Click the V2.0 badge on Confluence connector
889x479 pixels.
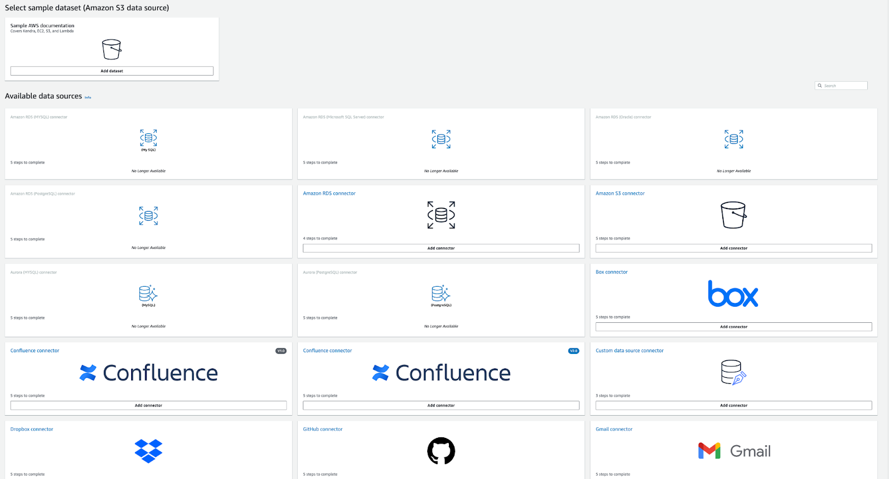(574, 351)
